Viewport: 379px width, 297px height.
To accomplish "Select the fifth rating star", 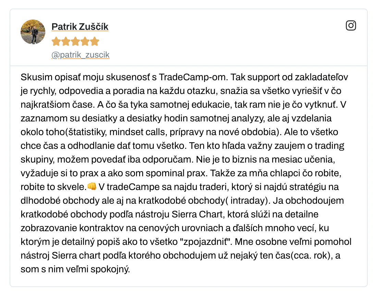I will (95, 42).
